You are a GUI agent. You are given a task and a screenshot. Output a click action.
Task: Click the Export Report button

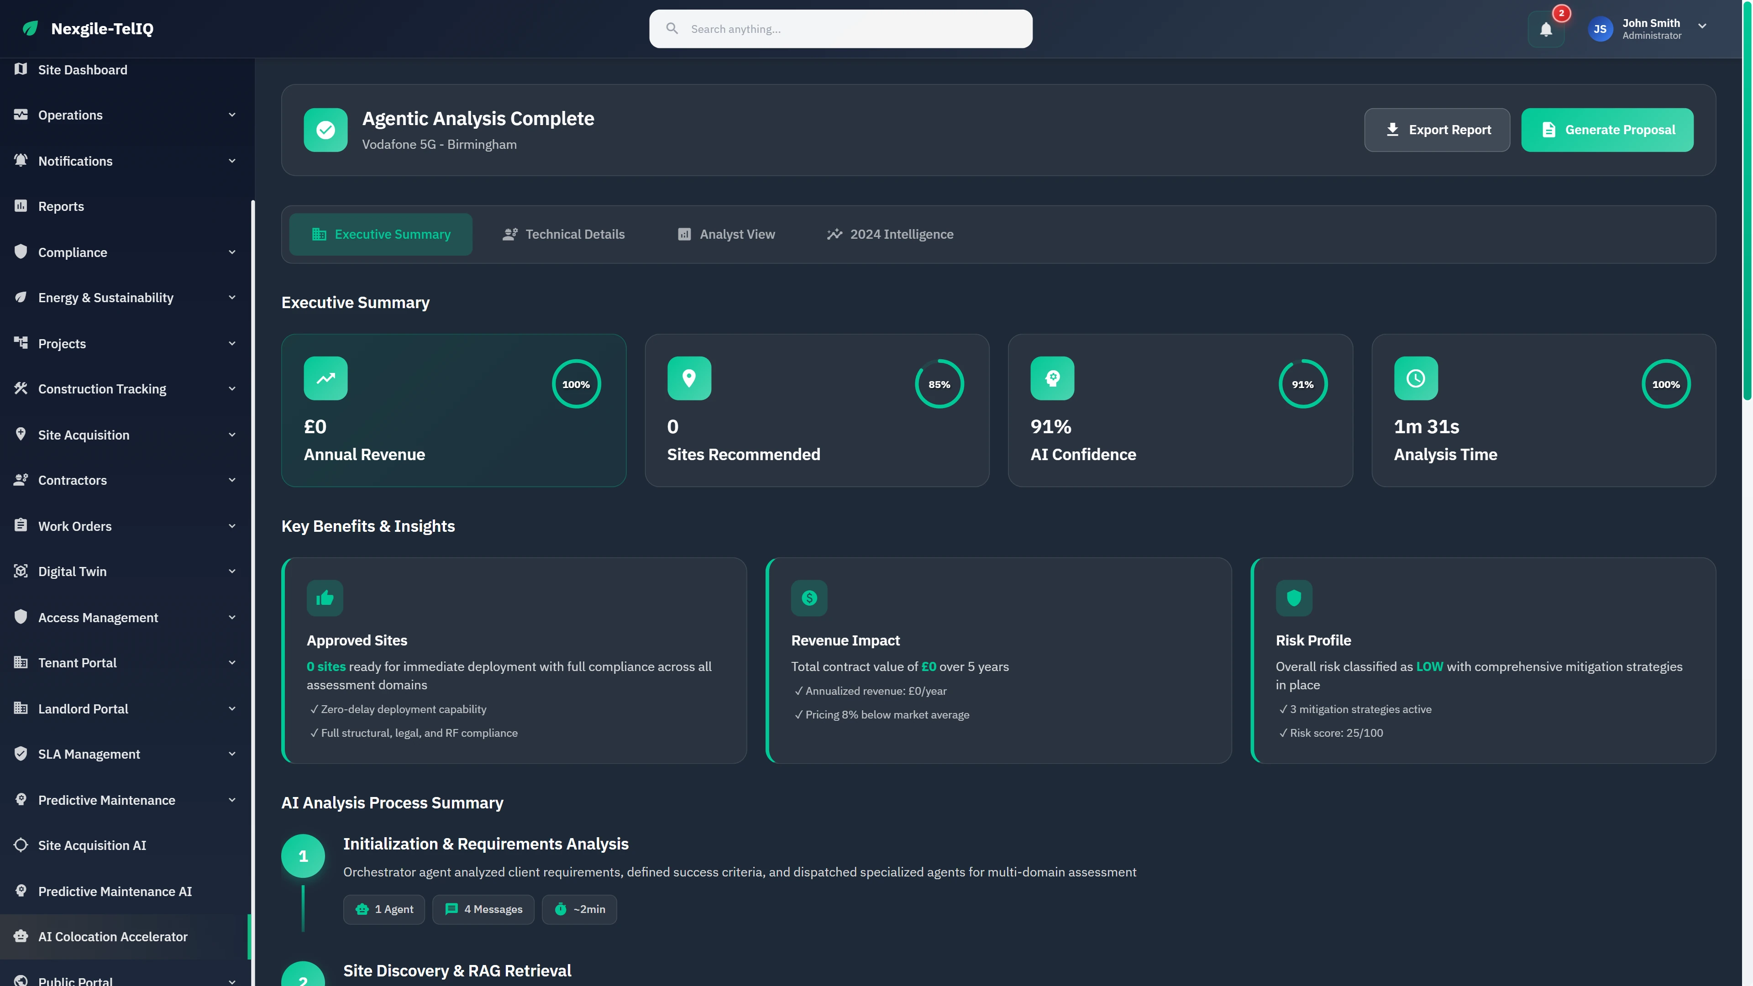tap(1437, 129)
